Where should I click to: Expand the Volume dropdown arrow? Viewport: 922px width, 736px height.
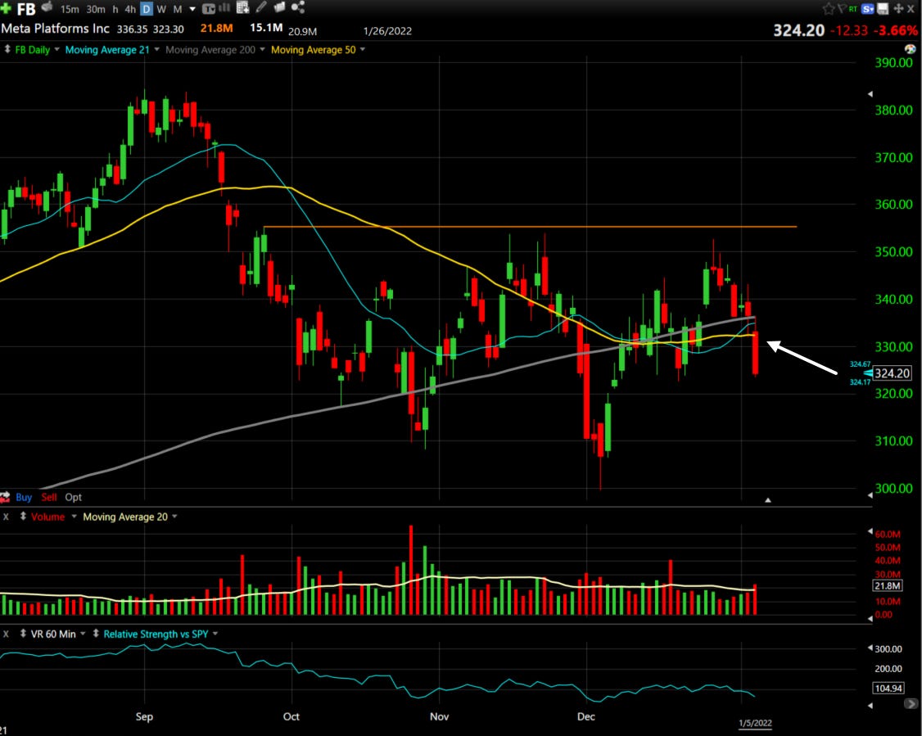point(74,516)
